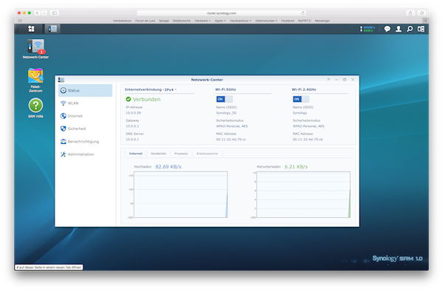Open the SRM Hilfe desktop icon
This screenshot has height=291, width=443.
[x=35, y=108]
